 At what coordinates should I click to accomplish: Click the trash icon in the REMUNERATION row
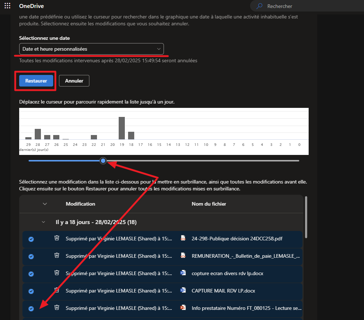(x=57, y=256)
